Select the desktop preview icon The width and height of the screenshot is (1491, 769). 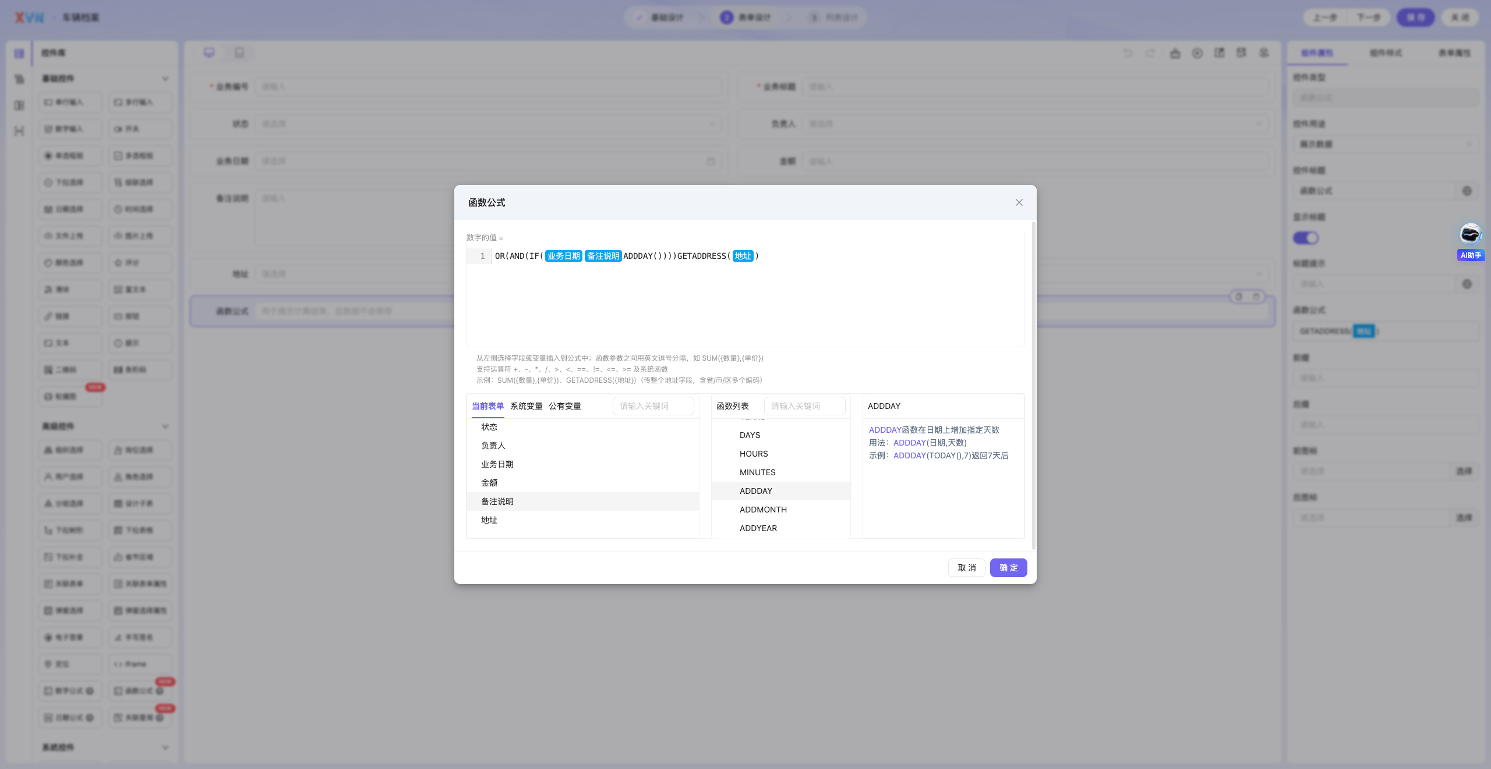pyautogui.click(x=209, y=53)
